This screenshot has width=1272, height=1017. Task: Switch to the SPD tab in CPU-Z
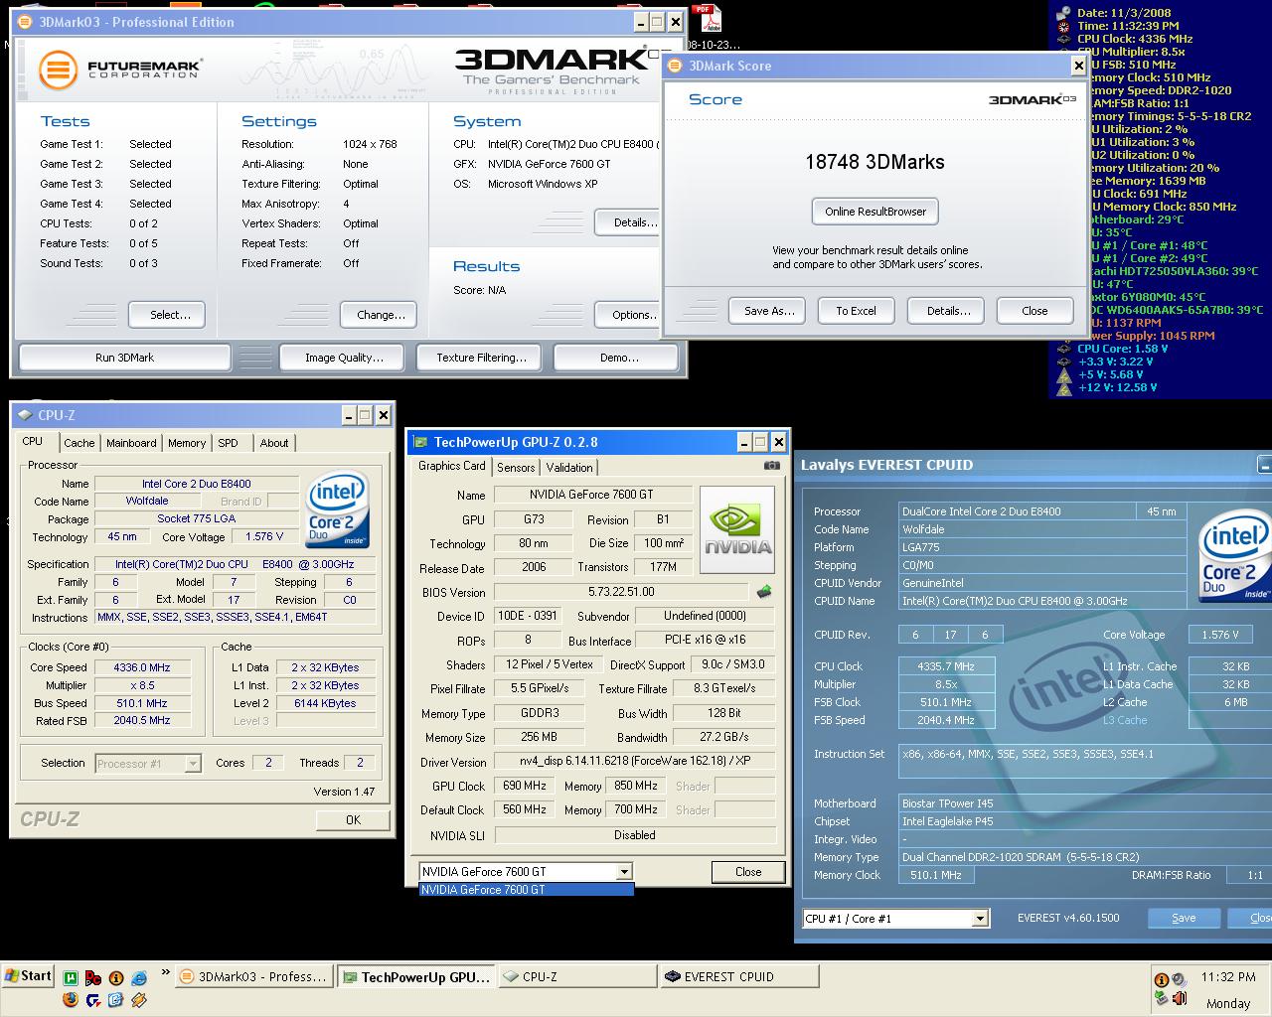[229, 443]
